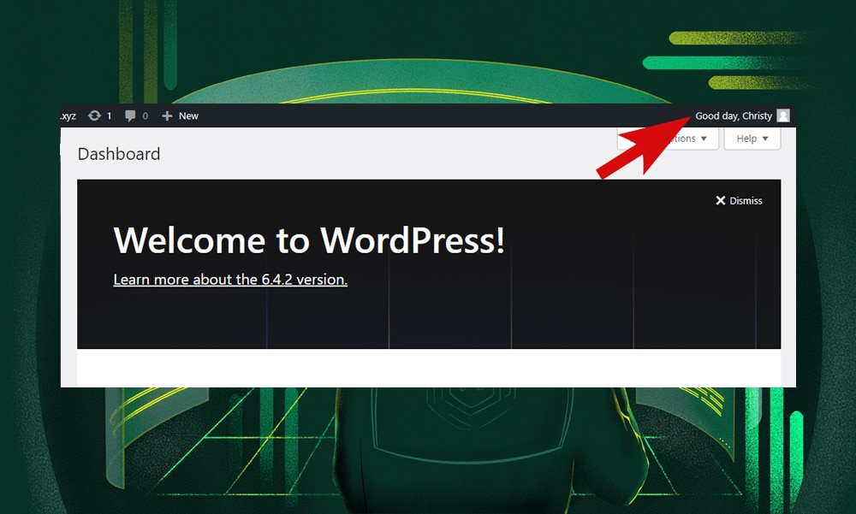Open Learn more about the 6.4.2 version
Viewport: 856px width, 514px height.
pos(229,280)
